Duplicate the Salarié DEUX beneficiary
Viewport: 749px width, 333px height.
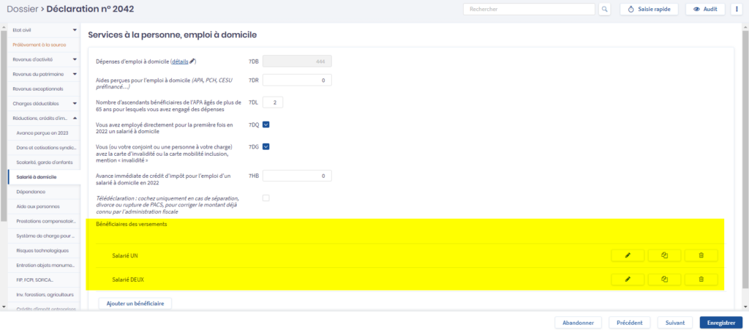[x=664, y=280]
